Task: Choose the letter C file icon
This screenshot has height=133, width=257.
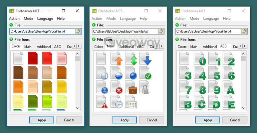Action: point(200,102)
